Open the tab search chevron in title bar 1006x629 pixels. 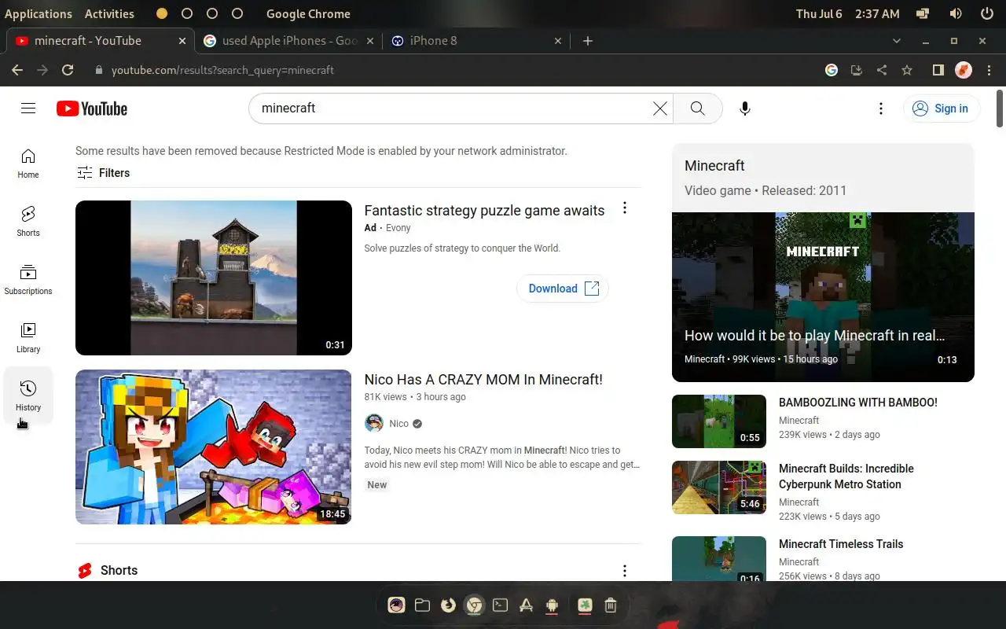[897, 41]
